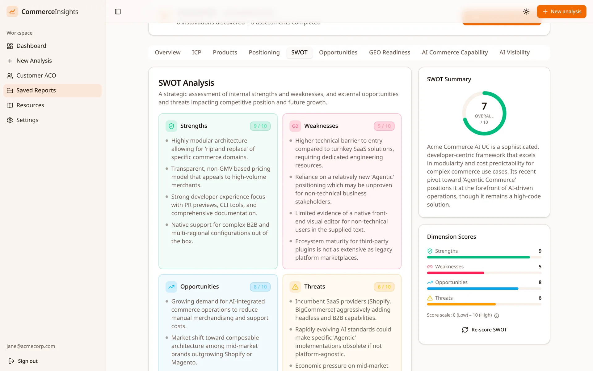Open the Products tab
This screenshot has height=371, width=593.
click(225, 52)
